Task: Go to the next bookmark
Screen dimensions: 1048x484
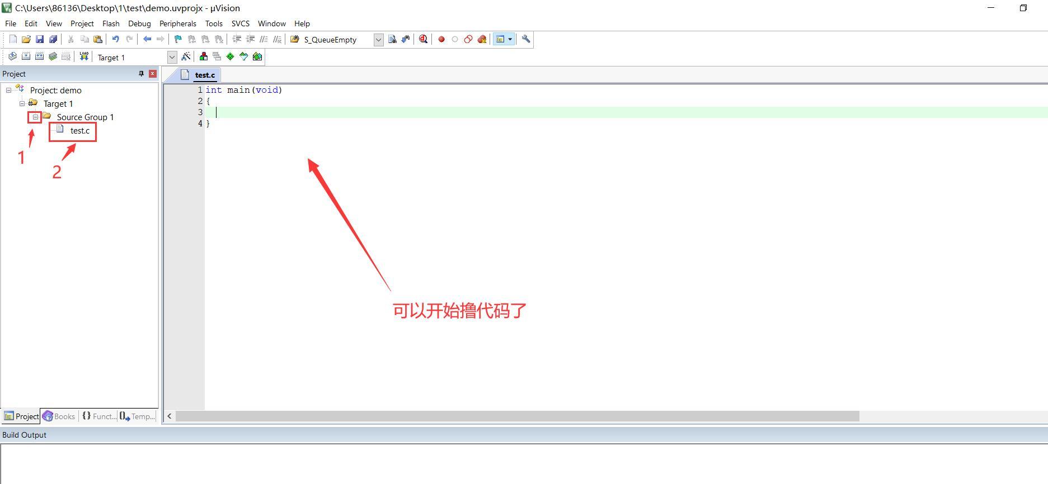Action: click(205, 39)
